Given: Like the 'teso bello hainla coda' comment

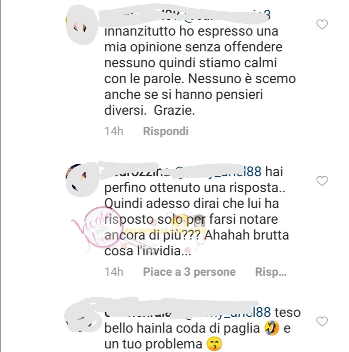Looking at the screenshot, I should point(322,321).
